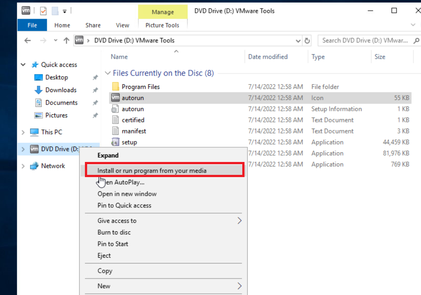Choose Open in new window

click(127, 194)
